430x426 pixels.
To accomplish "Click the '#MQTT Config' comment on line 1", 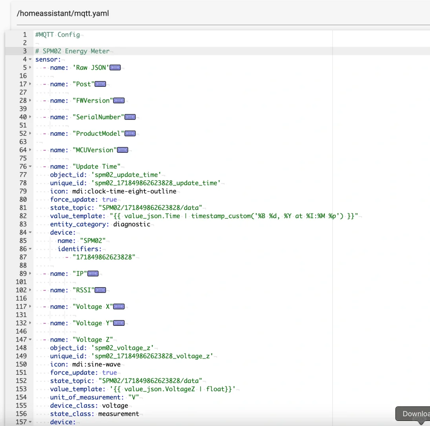I will (x=58, y=35).
